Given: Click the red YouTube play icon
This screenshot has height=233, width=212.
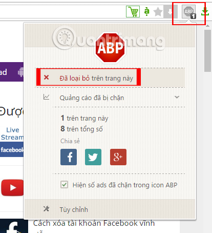Looking at the screenshot, I should tap(12, 188).
